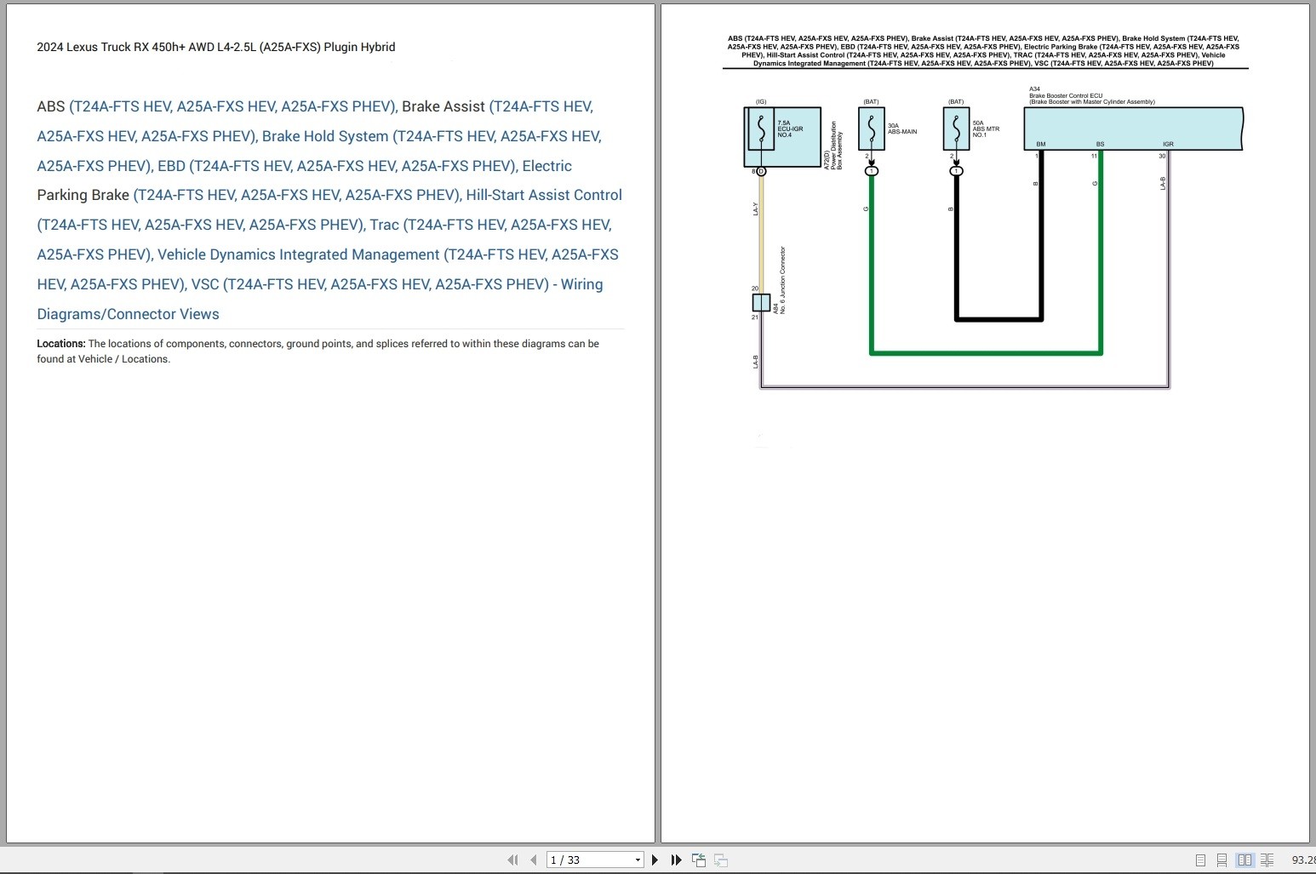The image size is (1316, 874).
Task: Click 'VSC' in the left page heading
Action: (205, 284)
